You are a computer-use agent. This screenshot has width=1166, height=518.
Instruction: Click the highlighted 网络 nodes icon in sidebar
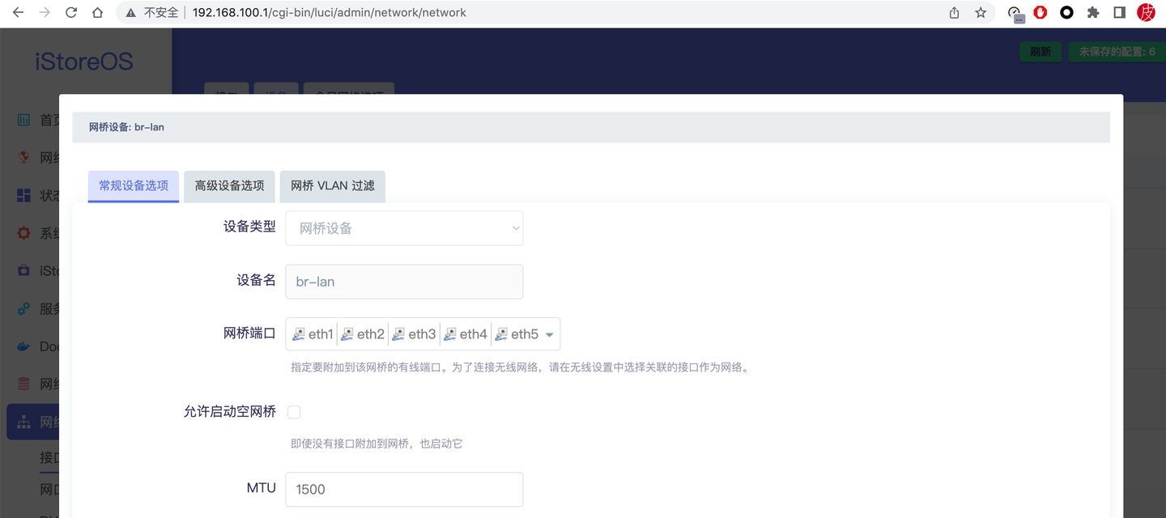24,421
